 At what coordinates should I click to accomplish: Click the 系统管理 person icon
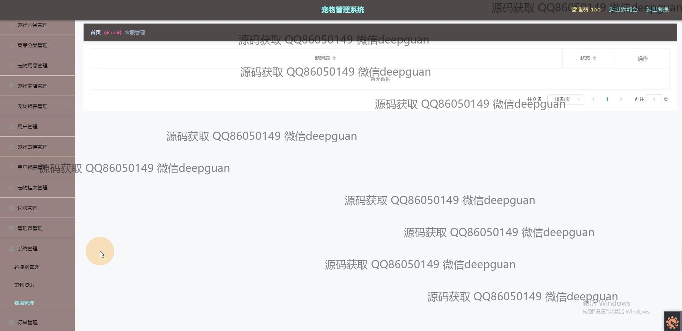click(x=11, y=249)
